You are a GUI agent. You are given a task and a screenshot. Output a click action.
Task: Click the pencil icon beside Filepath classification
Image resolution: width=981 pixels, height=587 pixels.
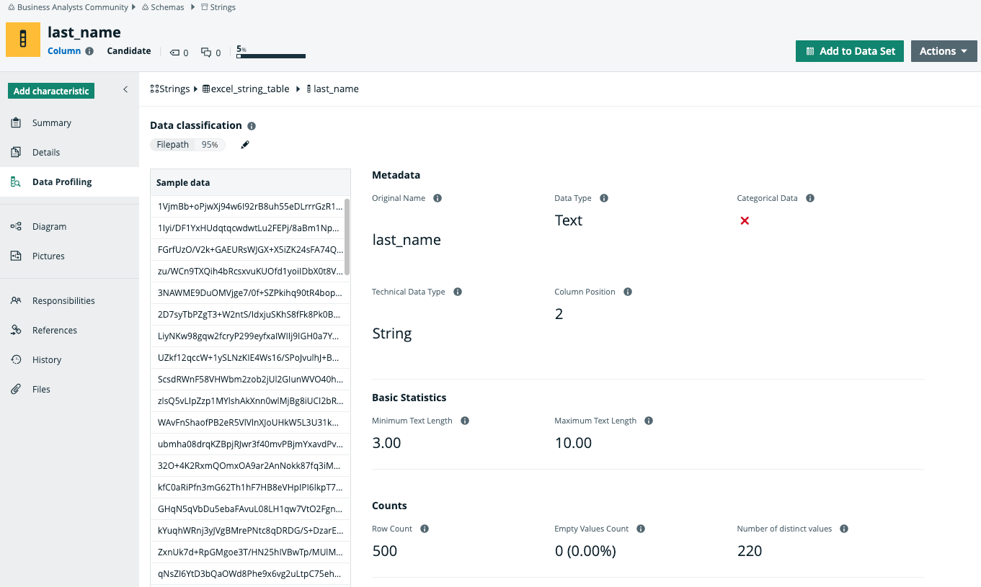point(245,145)
